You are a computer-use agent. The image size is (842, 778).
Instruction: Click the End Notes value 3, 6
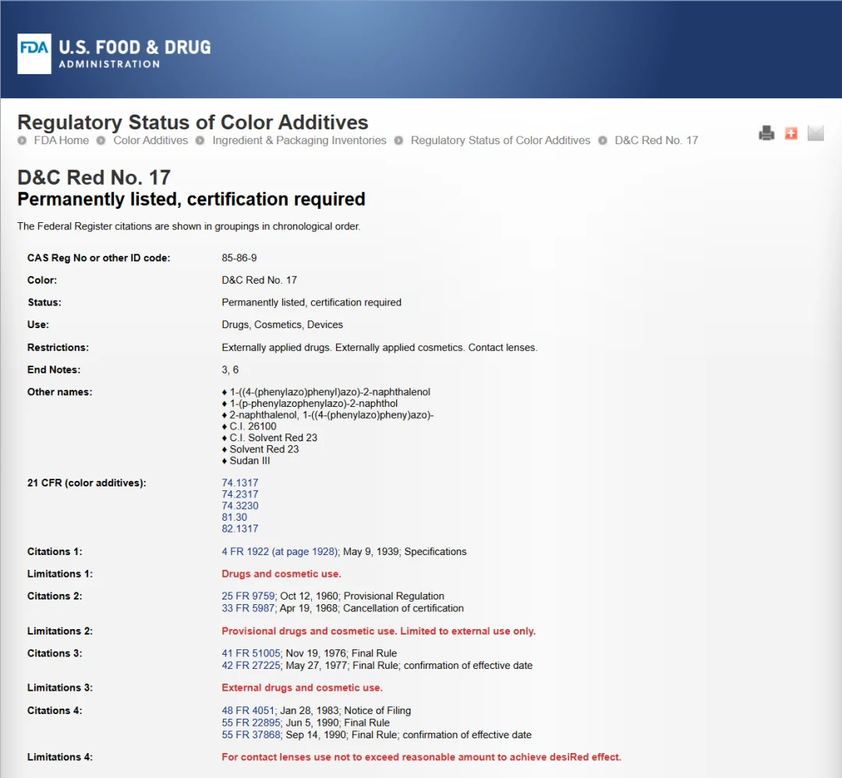tap(230, 370)
